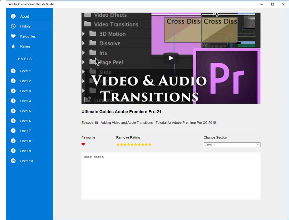Click the About info icon
This screenshot has height=220, width=289.
13,16
